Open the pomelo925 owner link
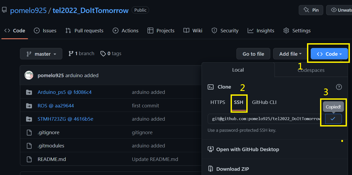Viewport: 352px width, 175px height. point(28,10)
